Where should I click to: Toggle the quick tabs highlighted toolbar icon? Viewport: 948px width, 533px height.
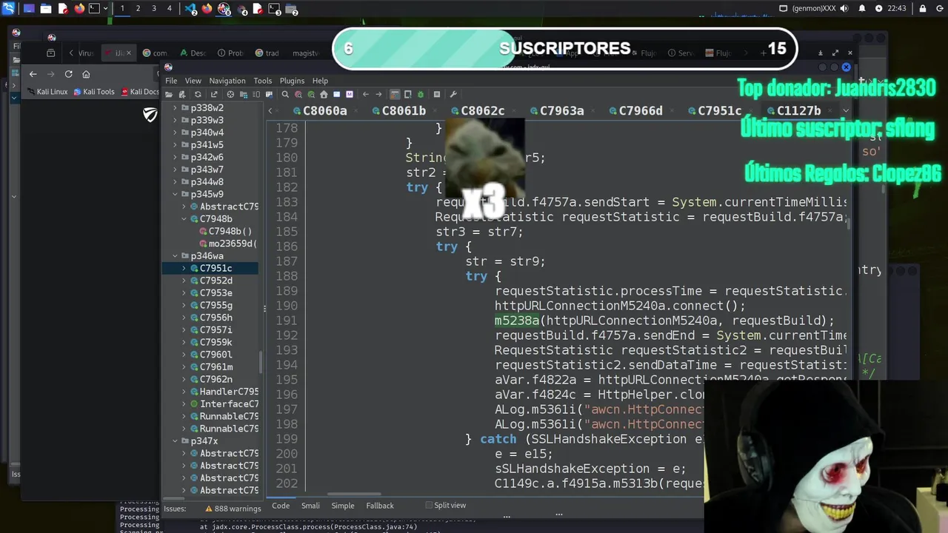[x=395, y=94]
